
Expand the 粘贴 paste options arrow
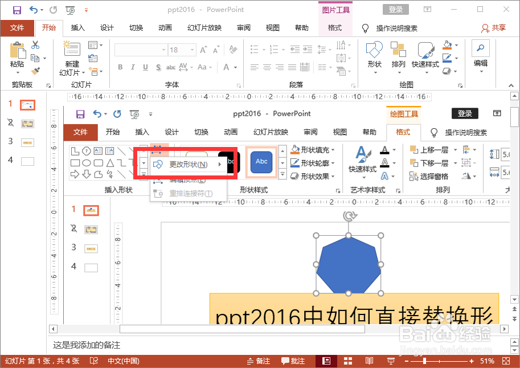(17, 73)
